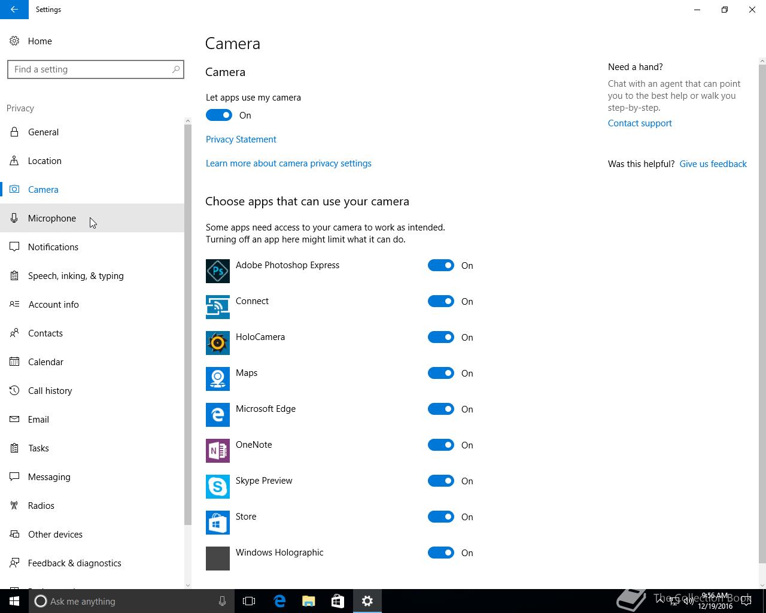Disable Windows Holographic camera access
Image resolution: width=766 pixels, height=613 pixels.
click(441, 553)
